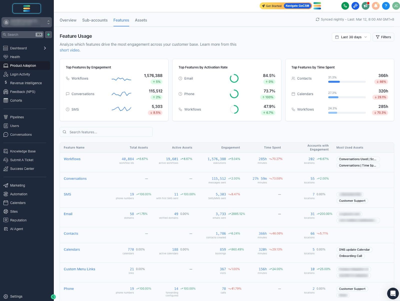Open the short video link
Viewport: 400px width, 301px height.
[x=69, y=50]
